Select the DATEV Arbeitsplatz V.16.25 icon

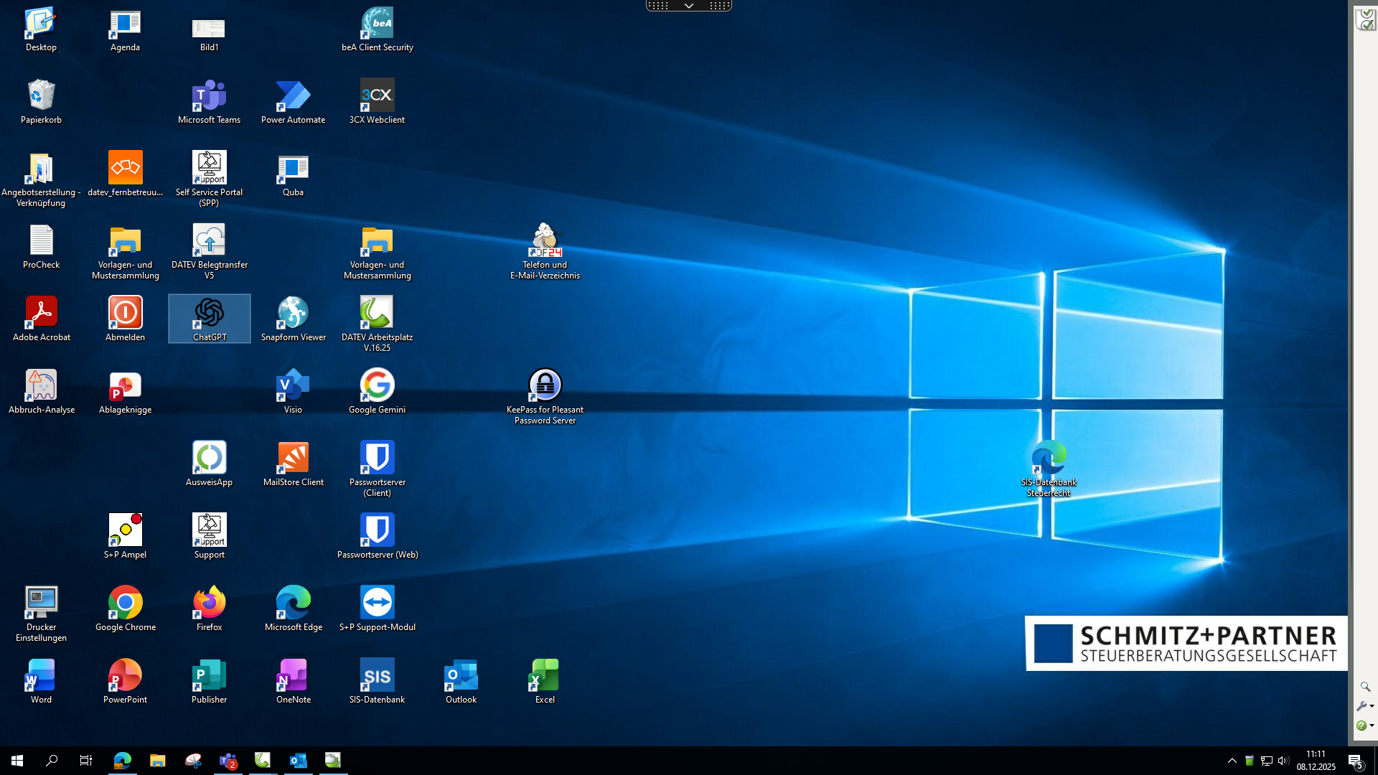(x=377, y=314)
